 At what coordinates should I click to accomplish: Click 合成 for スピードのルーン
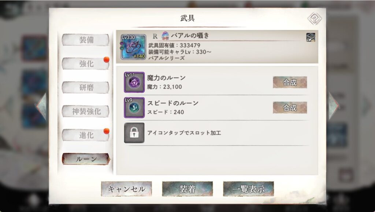point(290,108)
